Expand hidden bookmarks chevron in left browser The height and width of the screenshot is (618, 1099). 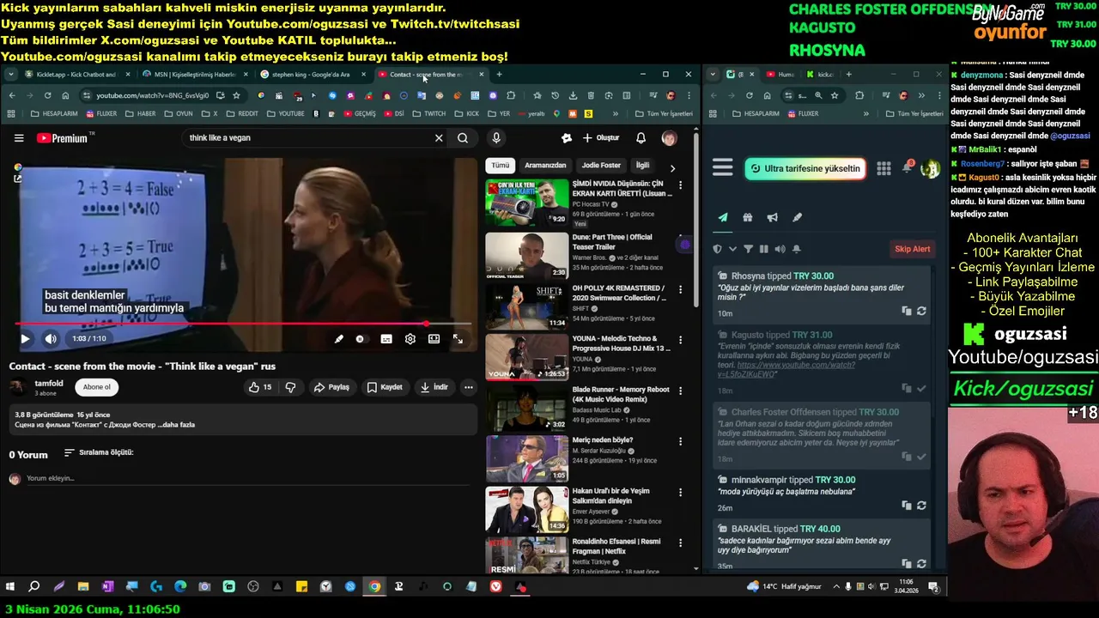pos(616,113)
